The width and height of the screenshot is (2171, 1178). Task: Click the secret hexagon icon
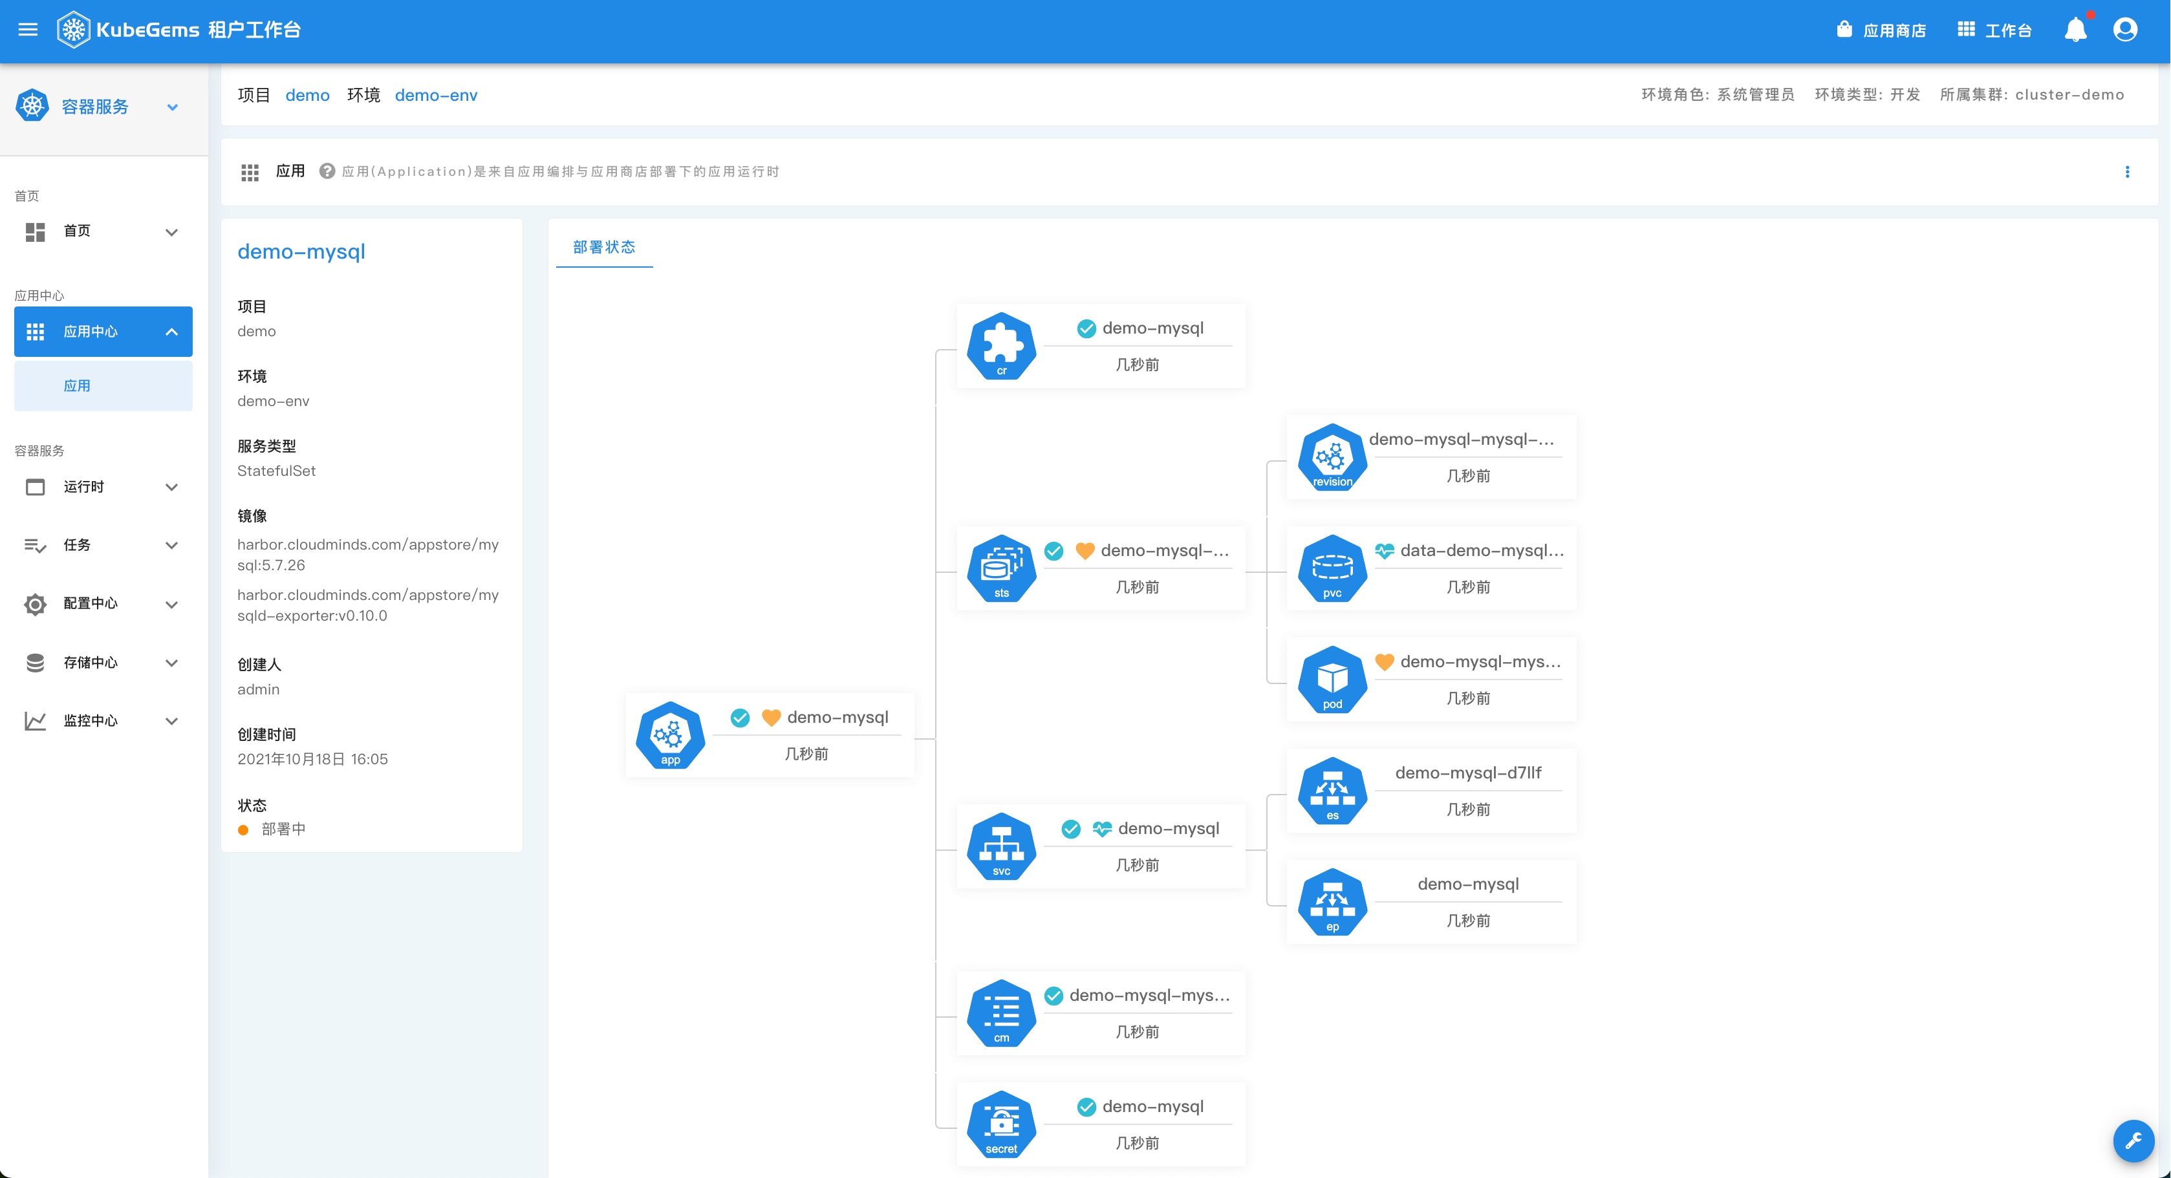point(1001,1125)
